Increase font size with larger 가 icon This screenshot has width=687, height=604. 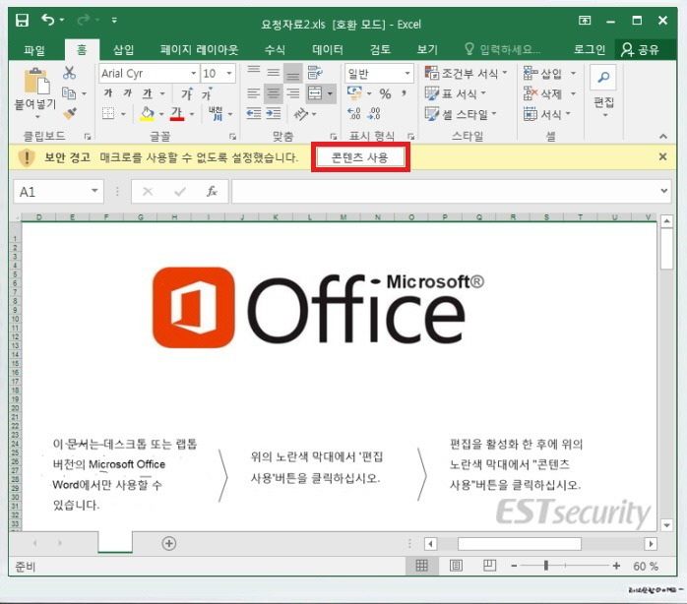coord(187,93)
